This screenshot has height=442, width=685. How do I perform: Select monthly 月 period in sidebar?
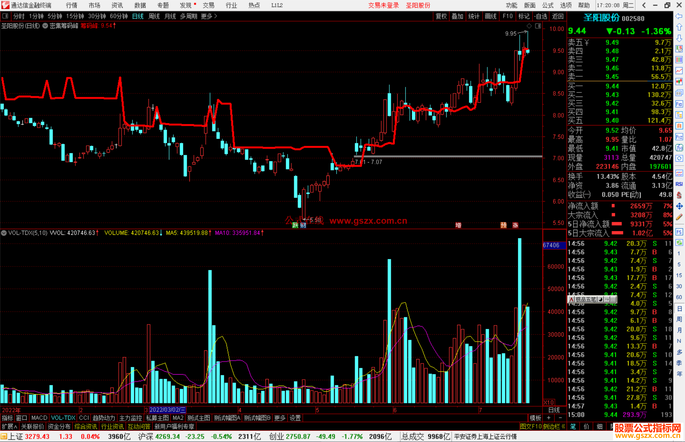click(x=679, y=330)
